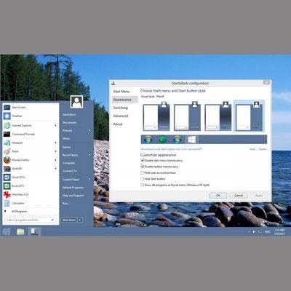The height and width of the screenshot is (291, 291).
Task: Click the File Explorer icon on taskbar
Action: click(20, 232)
